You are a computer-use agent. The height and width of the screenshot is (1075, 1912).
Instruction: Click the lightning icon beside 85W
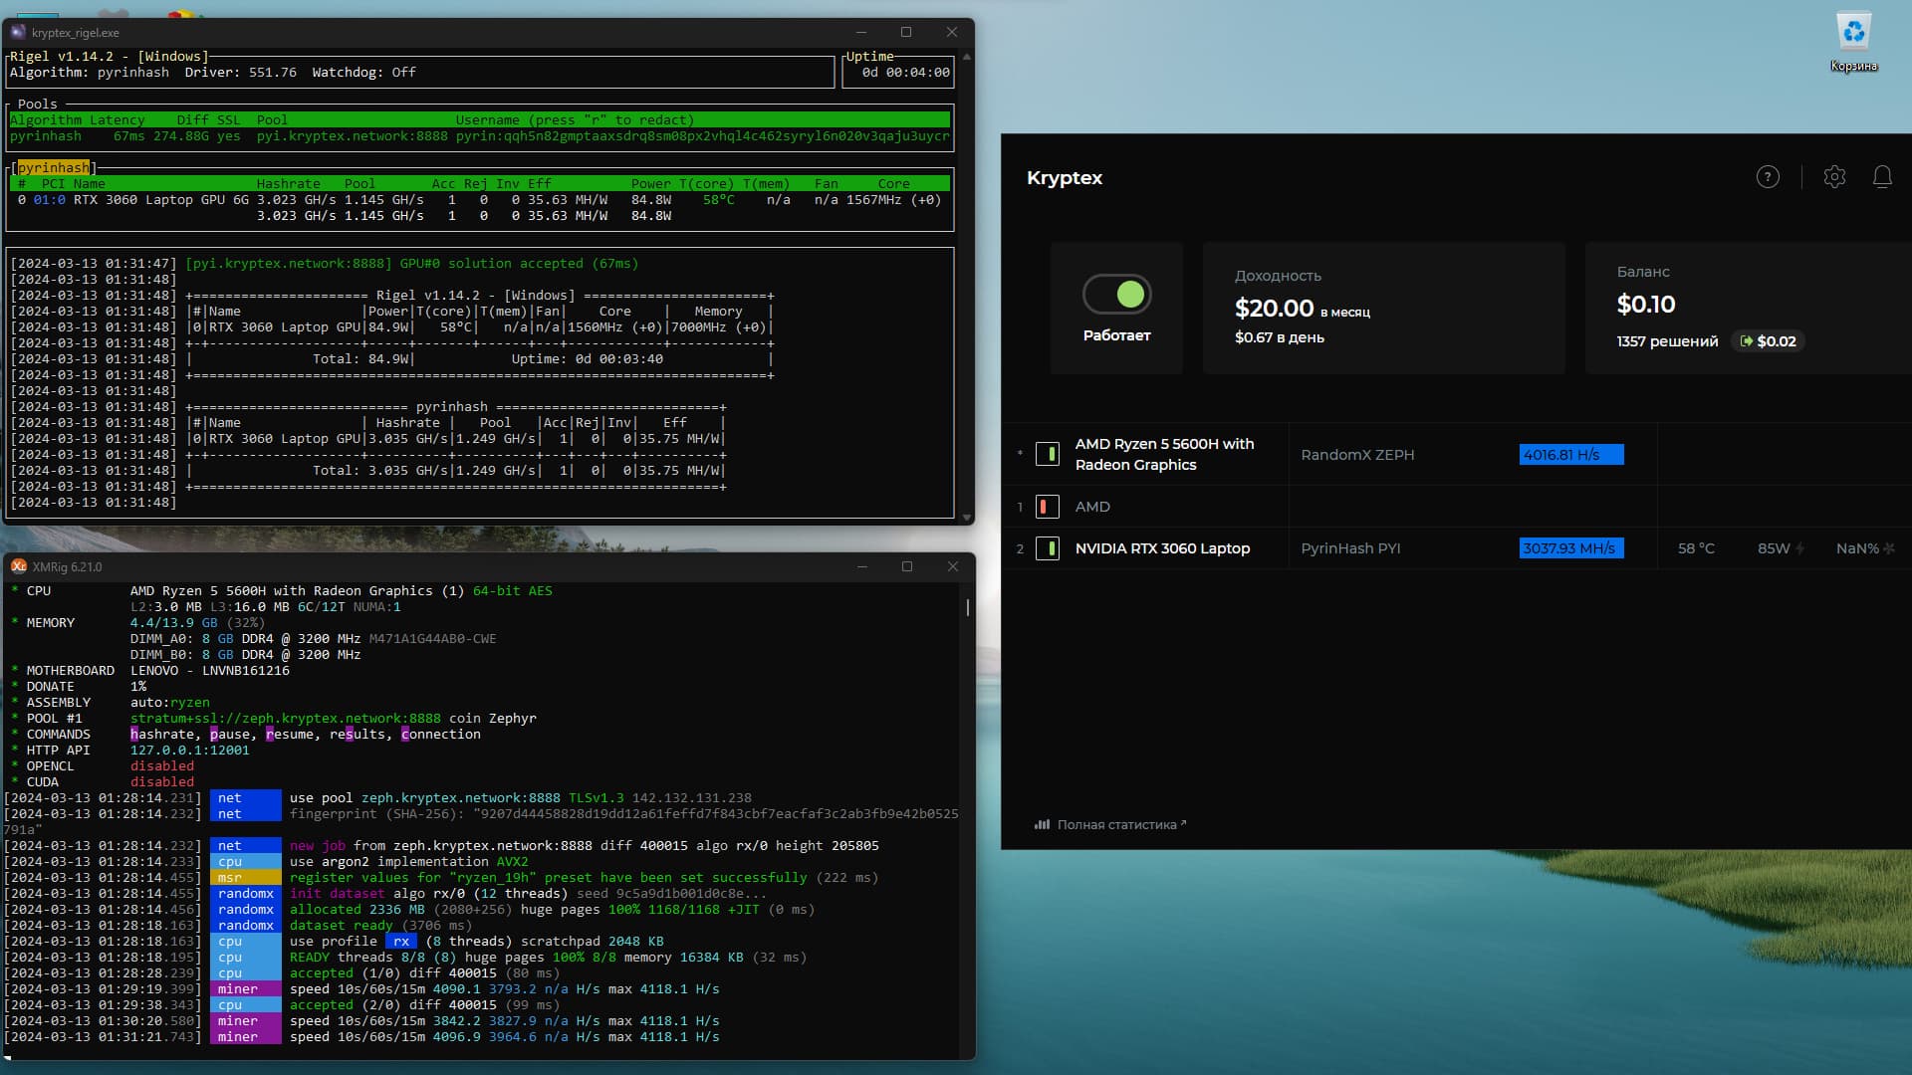1800,548
